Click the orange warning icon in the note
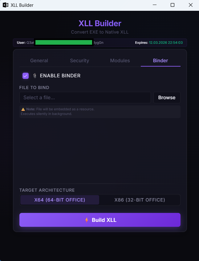The image size is (199, 261). click(x=23, y=109)
